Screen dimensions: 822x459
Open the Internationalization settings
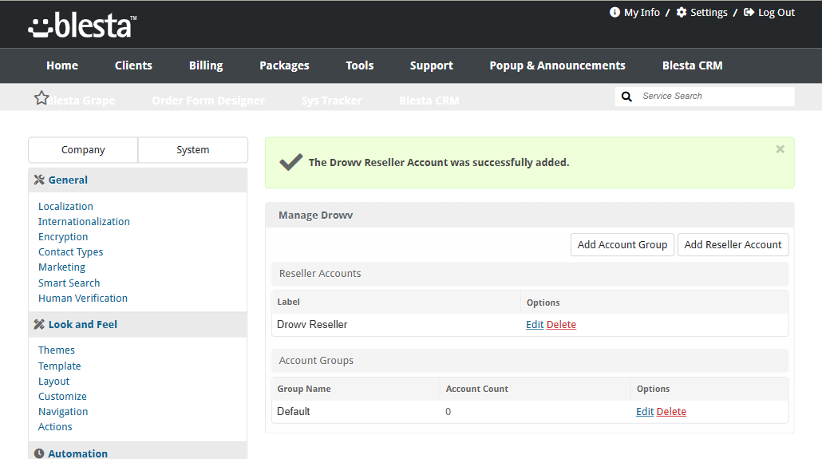coord(84,221)
